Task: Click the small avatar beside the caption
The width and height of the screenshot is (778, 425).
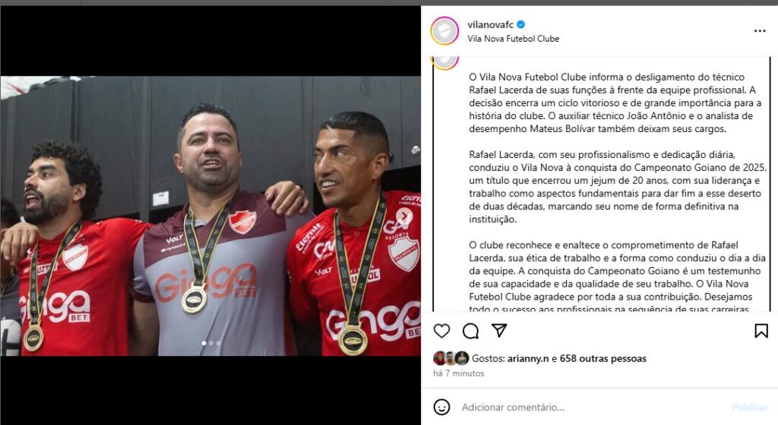Action: 444,61
